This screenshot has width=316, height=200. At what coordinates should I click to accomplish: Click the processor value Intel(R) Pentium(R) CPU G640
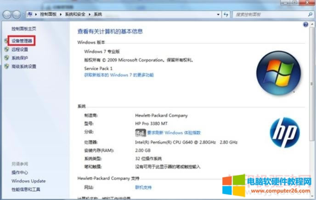tap(186, 142)
